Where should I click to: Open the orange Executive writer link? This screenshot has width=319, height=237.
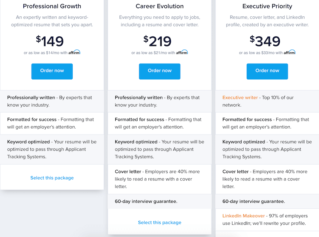tap(240, 98)
